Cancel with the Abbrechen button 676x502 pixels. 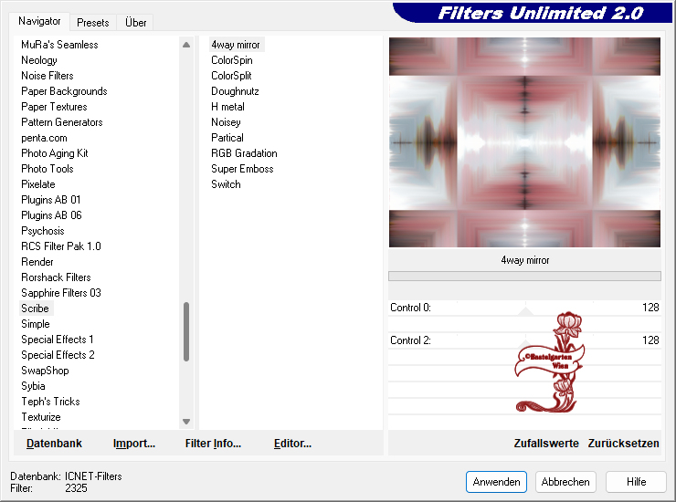[x=565, y=482]
